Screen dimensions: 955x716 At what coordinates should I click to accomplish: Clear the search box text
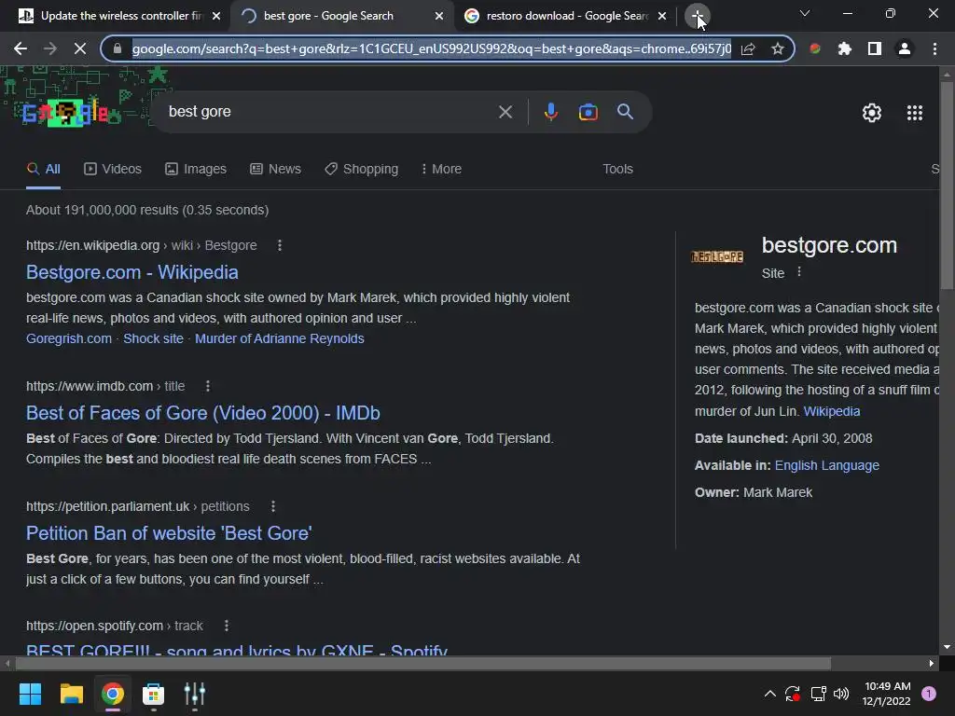[x=505, y=112]
